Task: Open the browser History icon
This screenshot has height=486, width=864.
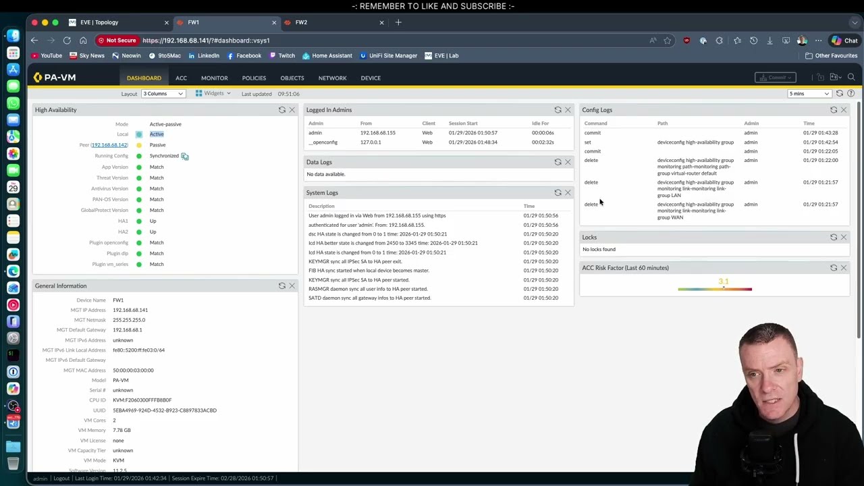Action: point(753,40)
